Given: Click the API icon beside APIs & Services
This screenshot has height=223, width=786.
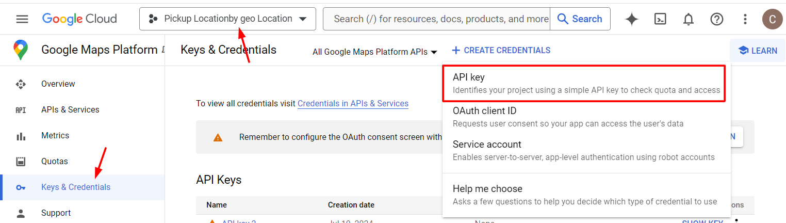Looking at the screenshot, I should click(x=21, y=110).
